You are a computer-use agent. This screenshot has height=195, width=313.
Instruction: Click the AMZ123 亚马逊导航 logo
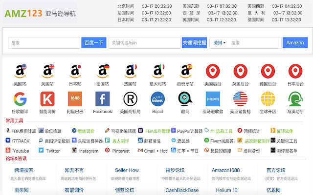click(x=40, y=14)
